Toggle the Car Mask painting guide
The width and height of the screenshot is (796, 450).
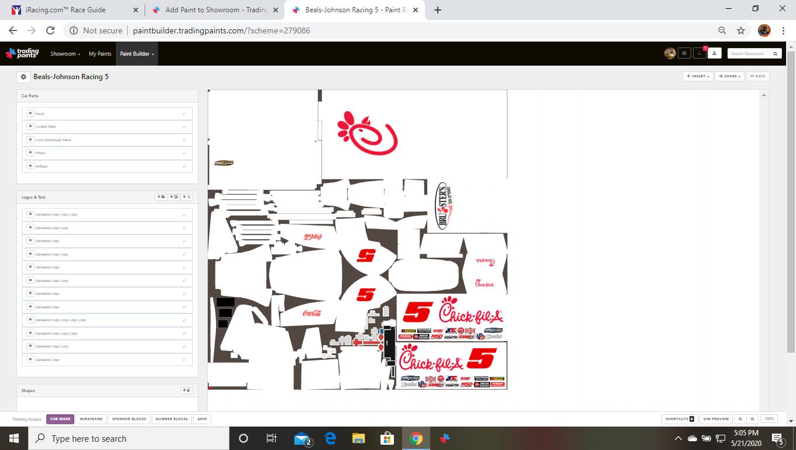click(60, 419)
